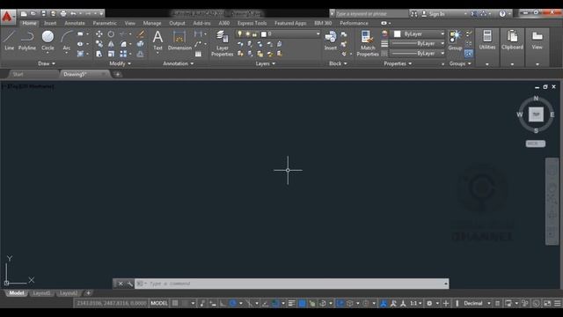Click the Undo arrow in quick access toolbar
Image resolution: width=563 pixels, height=317 pixels.
73,14
